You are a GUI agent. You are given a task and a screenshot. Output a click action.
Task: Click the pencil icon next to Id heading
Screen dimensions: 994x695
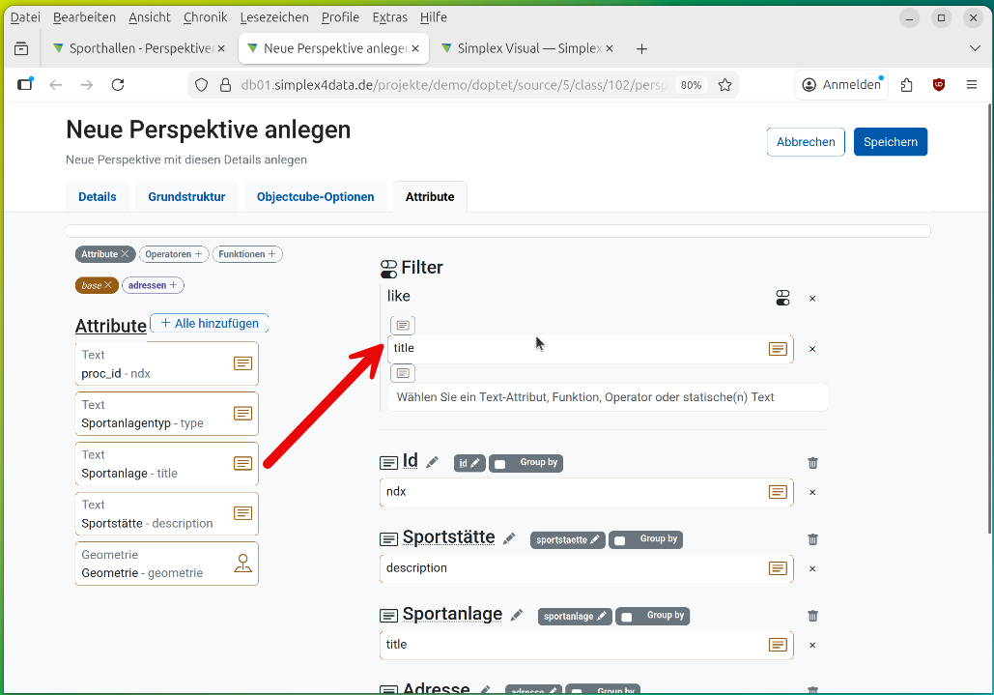pos(432,463)
